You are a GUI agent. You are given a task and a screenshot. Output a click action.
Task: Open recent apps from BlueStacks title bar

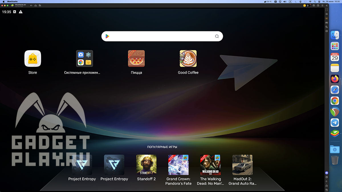click(40, 5)
